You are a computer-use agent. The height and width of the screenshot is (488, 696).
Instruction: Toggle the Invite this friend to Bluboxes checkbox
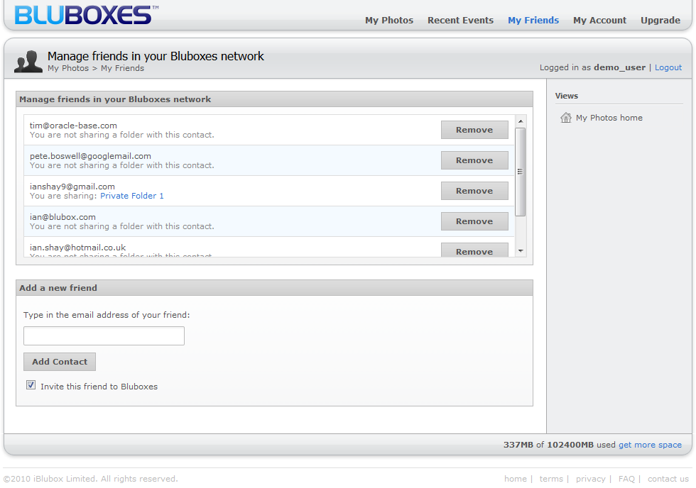(x=31, y=385)
